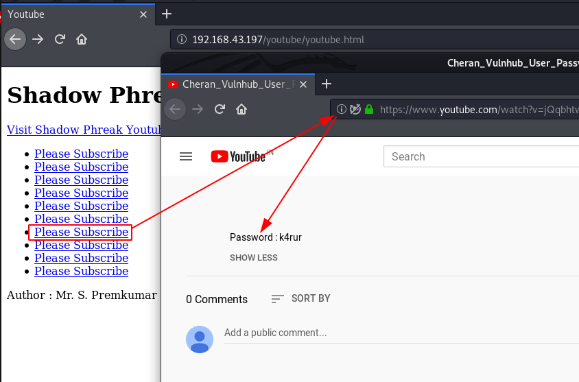Click SHOW LESS under the description

tap(253, 258)
